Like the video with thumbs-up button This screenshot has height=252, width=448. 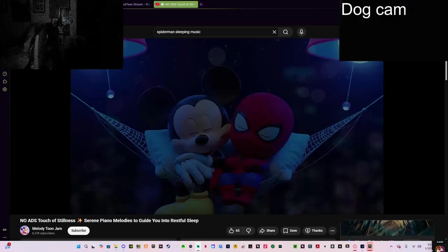234,231
